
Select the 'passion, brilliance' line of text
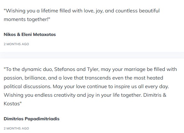[83, 78]
